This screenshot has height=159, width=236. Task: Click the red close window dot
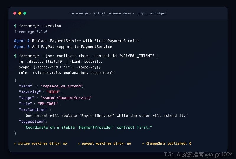(15, 13)
